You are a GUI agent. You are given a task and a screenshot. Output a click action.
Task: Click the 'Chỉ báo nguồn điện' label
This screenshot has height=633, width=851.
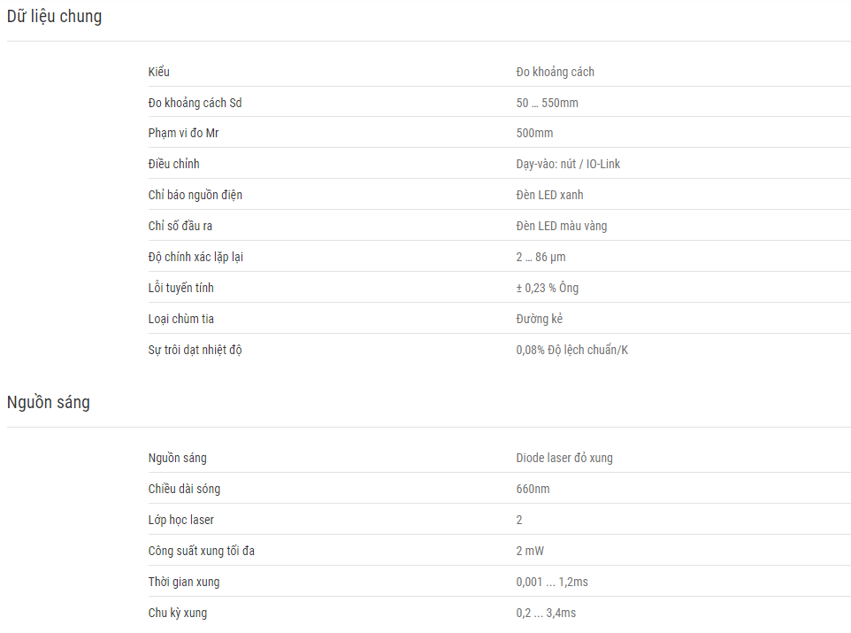pyautogui.click(x=195, y=195)
